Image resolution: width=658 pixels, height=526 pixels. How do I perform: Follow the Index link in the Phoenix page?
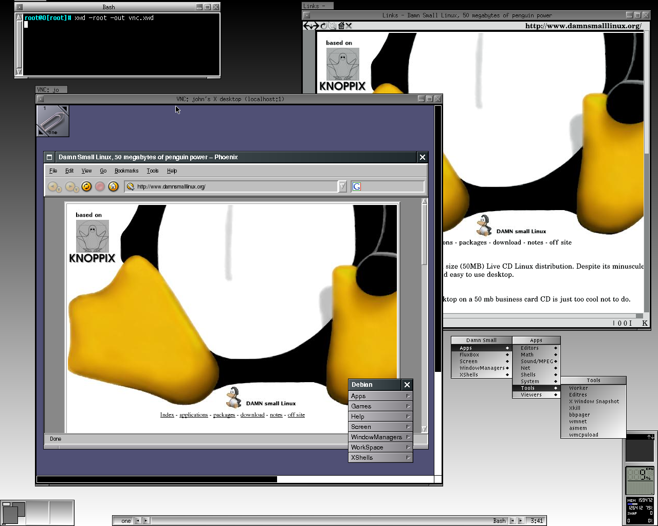[167, 415]
